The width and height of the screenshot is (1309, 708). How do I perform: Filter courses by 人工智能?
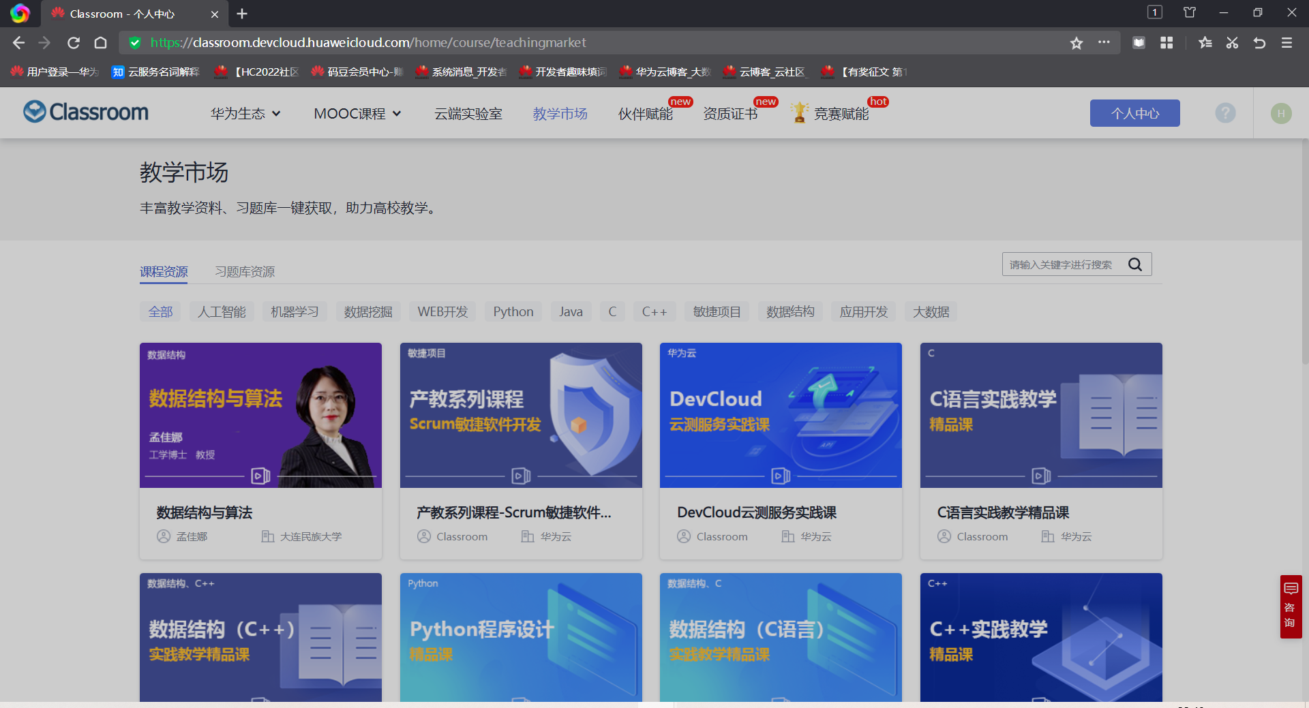pos(222,312)
